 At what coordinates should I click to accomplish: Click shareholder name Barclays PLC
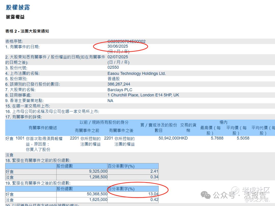coord(120,90)
